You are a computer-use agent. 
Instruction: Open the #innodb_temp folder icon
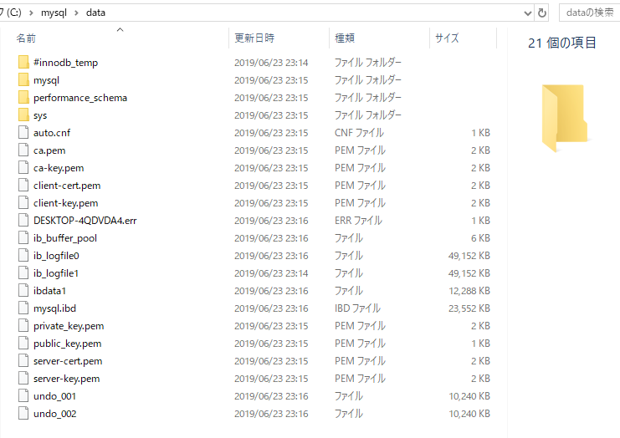click(23, 62)
